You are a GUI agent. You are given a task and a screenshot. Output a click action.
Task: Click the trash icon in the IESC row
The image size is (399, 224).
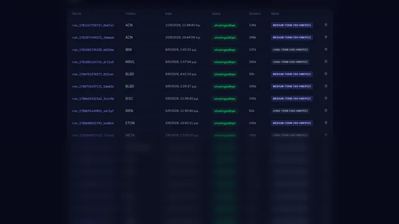[x=325, y=98]
